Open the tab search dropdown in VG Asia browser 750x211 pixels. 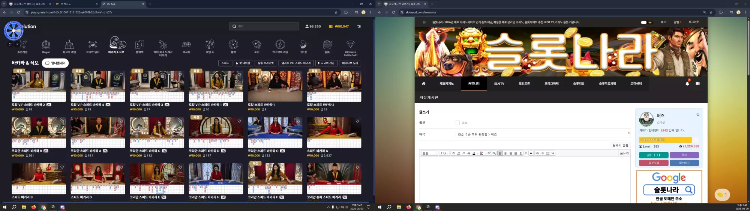click(x=4, y=4)
